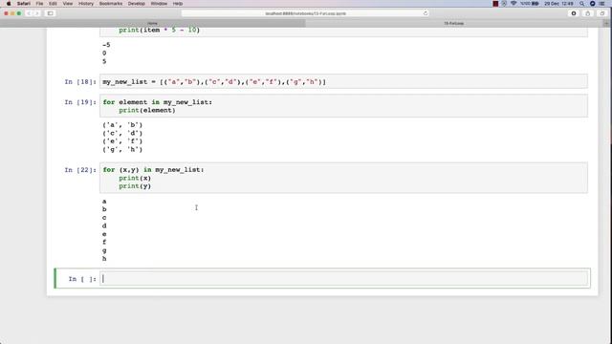This screenshot has height=344, width=612.
Task: Click the 'for (x,y) in my_new_list' cell
Action: pos(343,178)
